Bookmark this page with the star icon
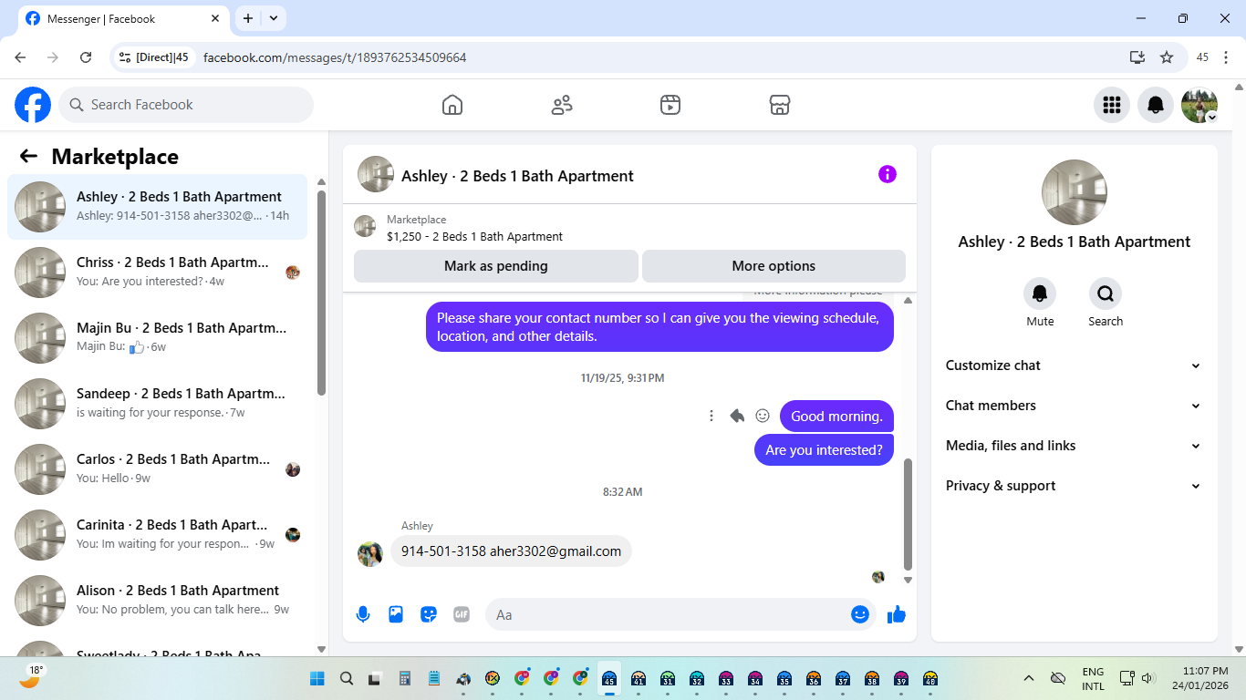The width and height of the screenshot is (1246, 700). [x=1167, y=57]
